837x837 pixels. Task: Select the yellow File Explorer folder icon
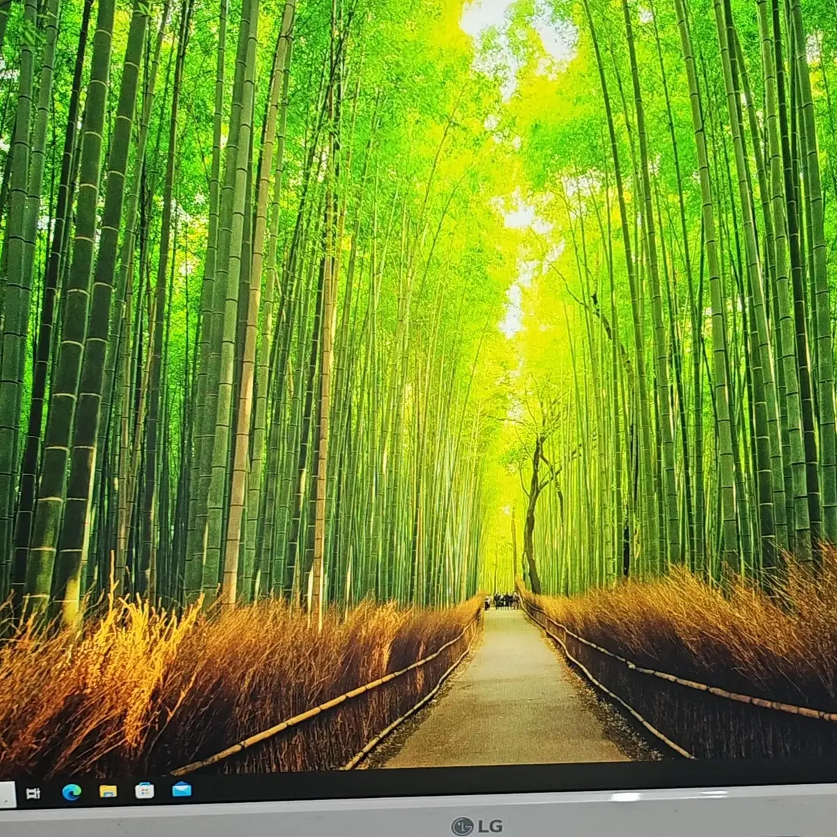tap(107, 790)
